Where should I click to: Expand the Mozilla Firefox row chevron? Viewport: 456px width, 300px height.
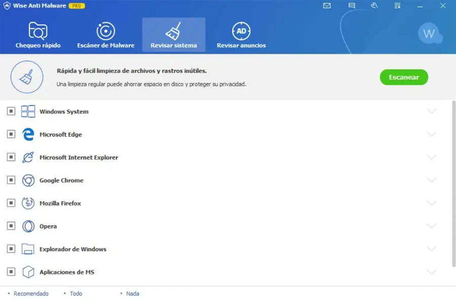[432, 203]
